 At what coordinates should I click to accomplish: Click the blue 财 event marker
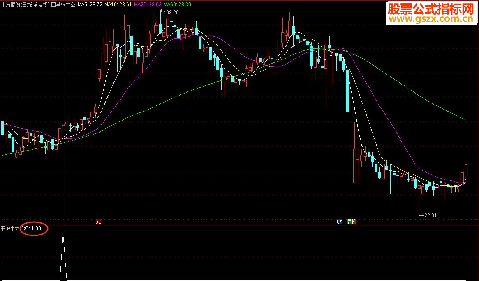tap(339, 222)
